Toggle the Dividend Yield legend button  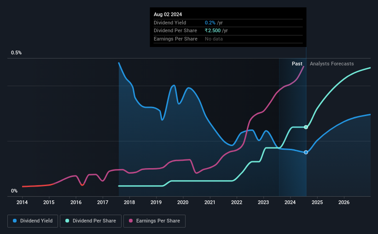33,221
